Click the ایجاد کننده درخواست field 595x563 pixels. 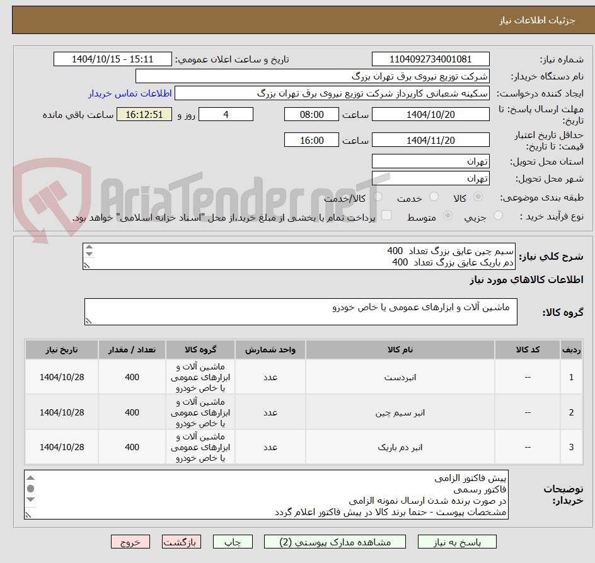point(332,93)
